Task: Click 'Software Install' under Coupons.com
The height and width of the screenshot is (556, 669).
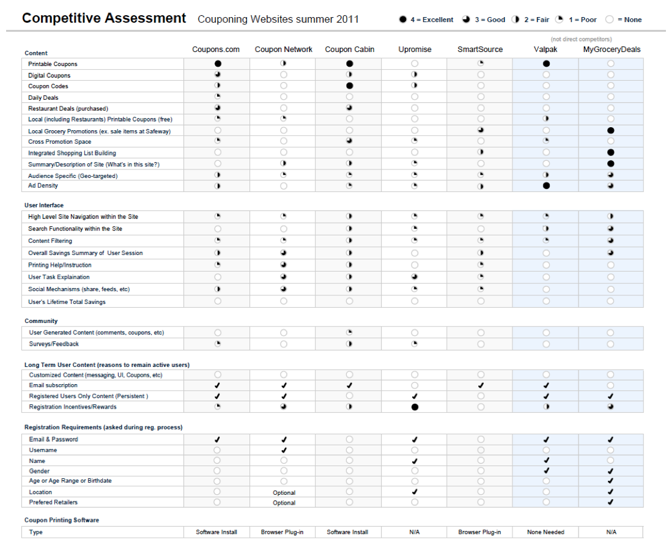Action: point(216,532)
